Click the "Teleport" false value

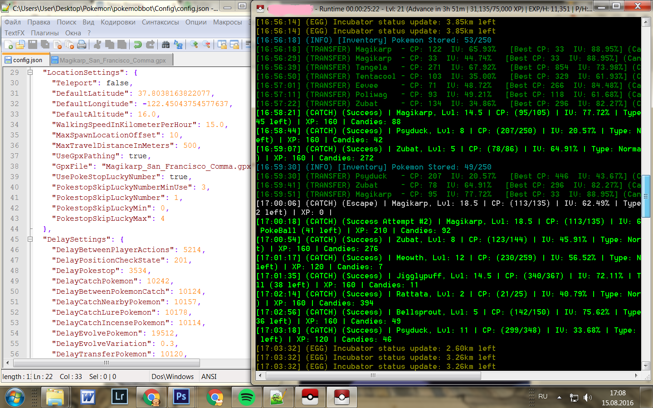(x=117, y=83)
